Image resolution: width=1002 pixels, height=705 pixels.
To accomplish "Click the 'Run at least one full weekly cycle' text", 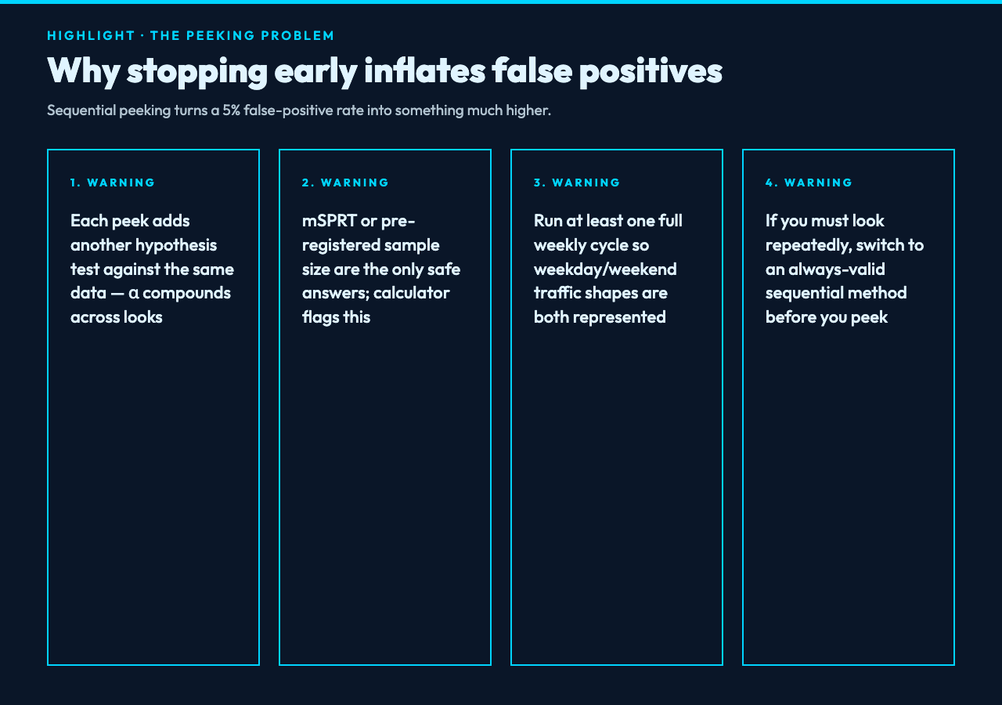I will 608,233.
